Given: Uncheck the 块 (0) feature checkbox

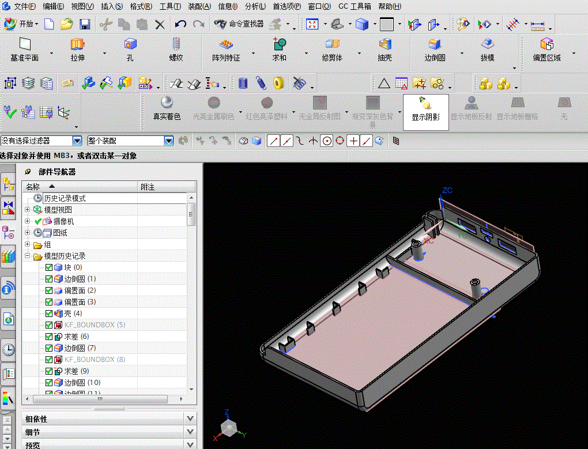Looking at the screenshot, I should tap(49, 267).
